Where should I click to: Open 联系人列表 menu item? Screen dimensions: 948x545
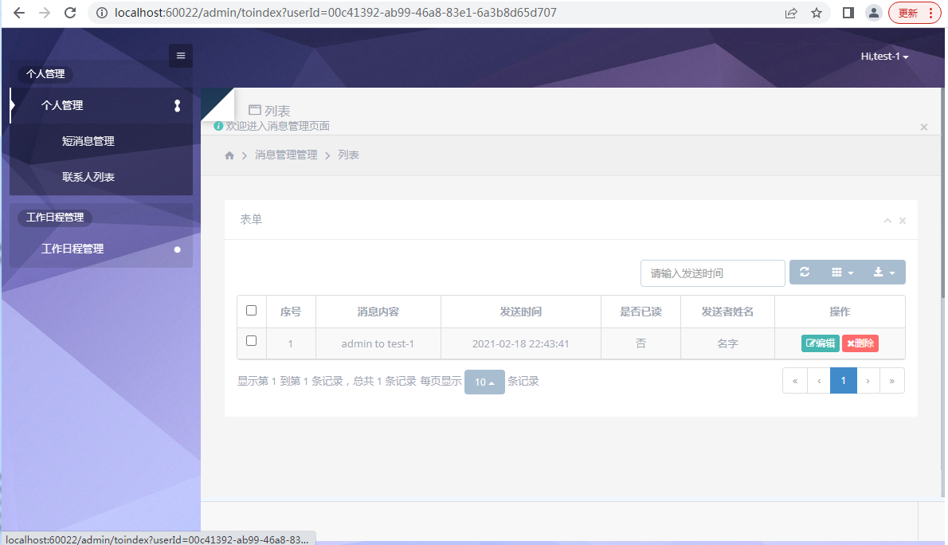click(x=88, y=177)
